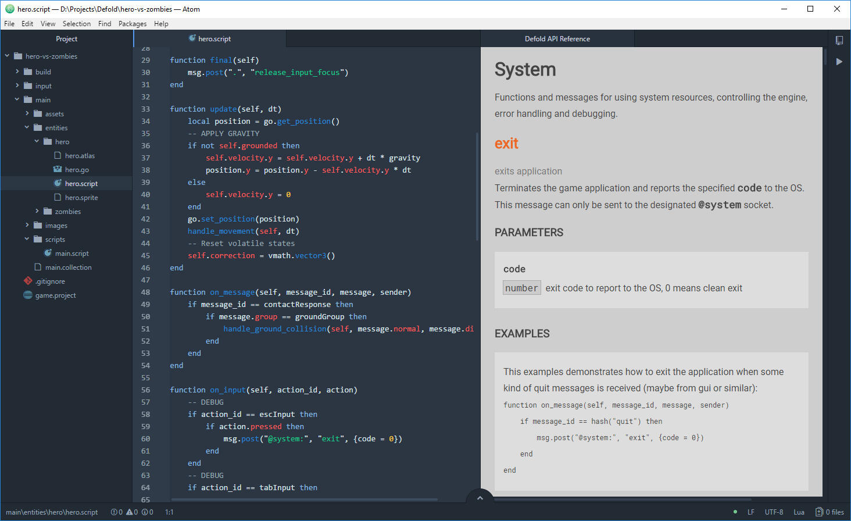Click the upward chevron at editor bottom
The width and height of the screenshot is (851, 521).
click(x=480, y=498)
